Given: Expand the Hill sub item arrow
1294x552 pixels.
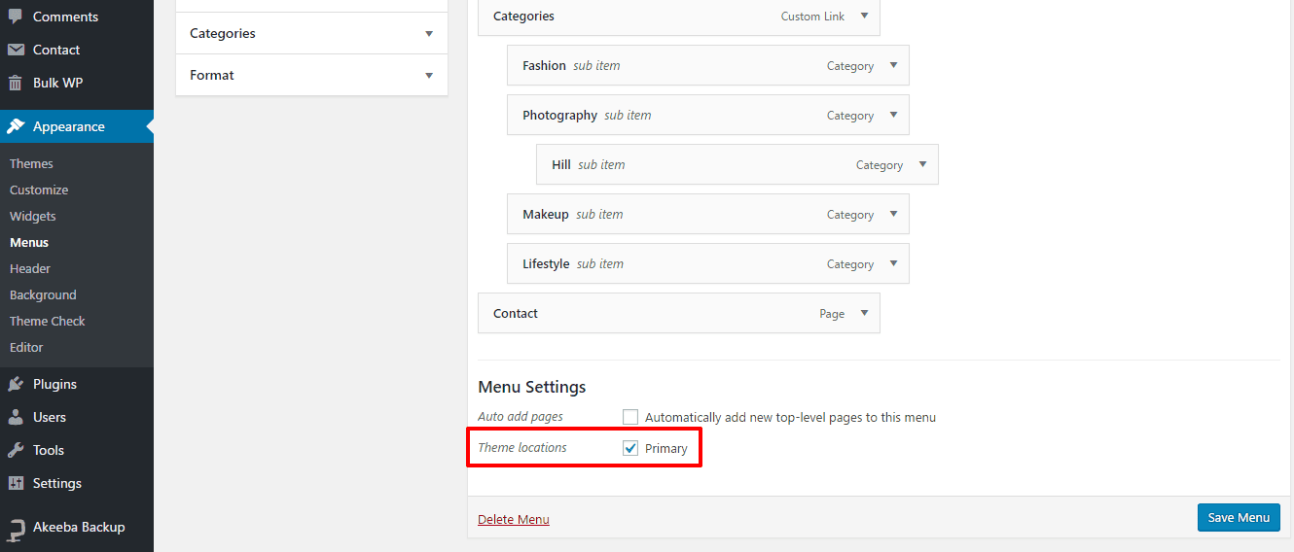Looking at the screenshot, I should click(922, 164).
